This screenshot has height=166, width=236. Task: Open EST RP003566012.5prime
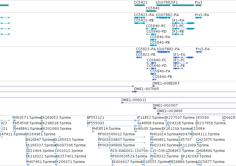[116, 134]
